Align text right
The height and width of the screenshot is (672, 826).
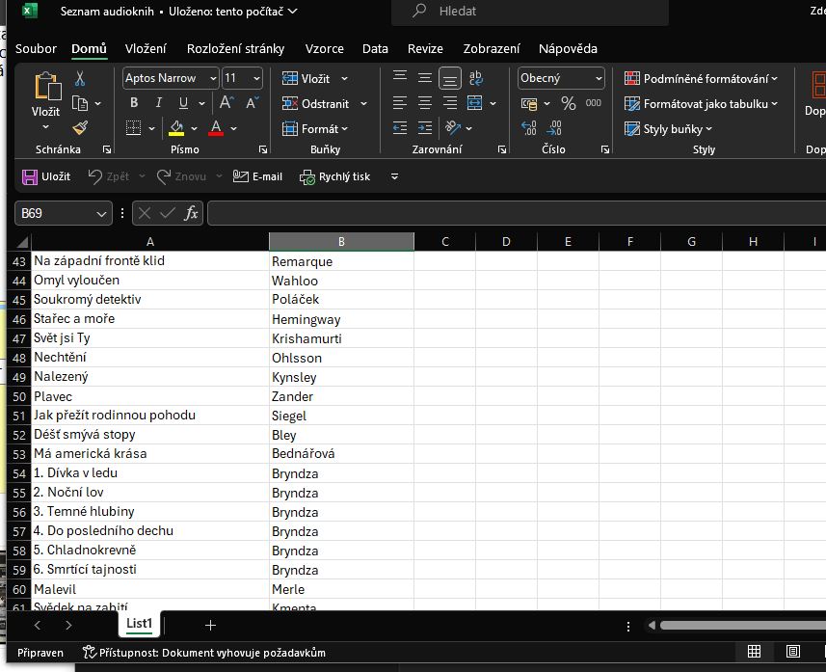pos(450,103)
